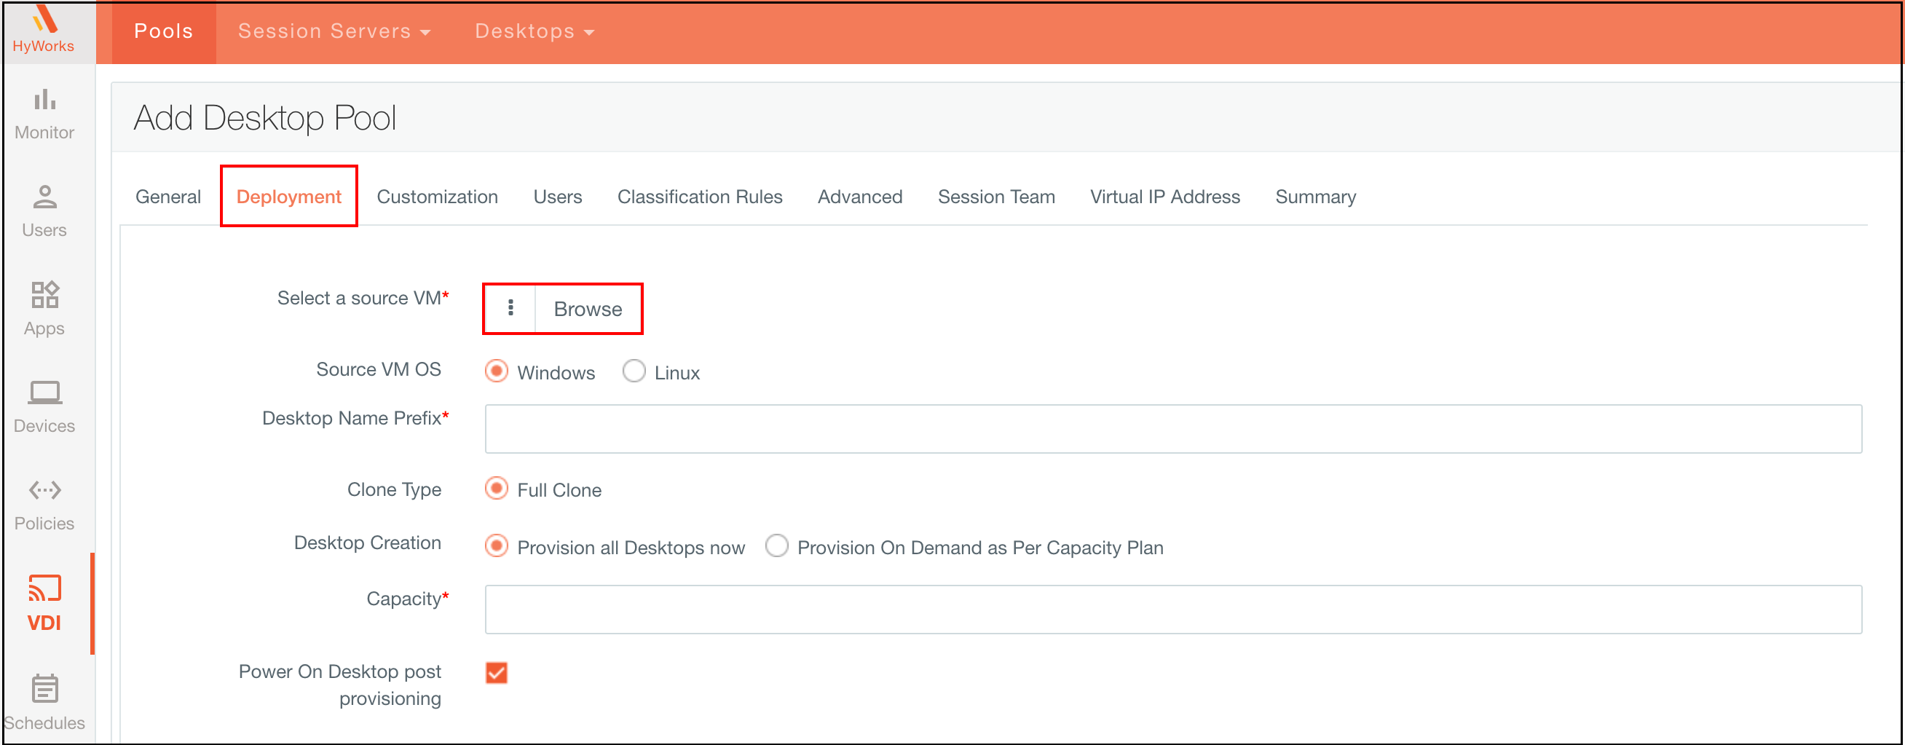Open the Summary tab
This screenshot has height=745, width=1905.
click(1316, 197)
